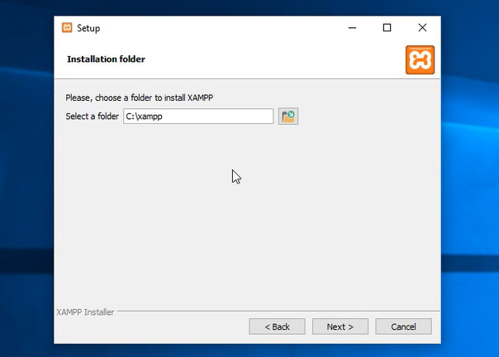The image size is (499, 357).
Task: Click the "Installation folder" heading
Action: (x=106, y=59)
